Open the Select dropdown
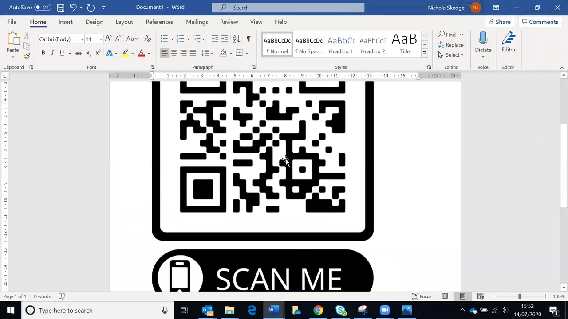568x319 pixels. 451,55
